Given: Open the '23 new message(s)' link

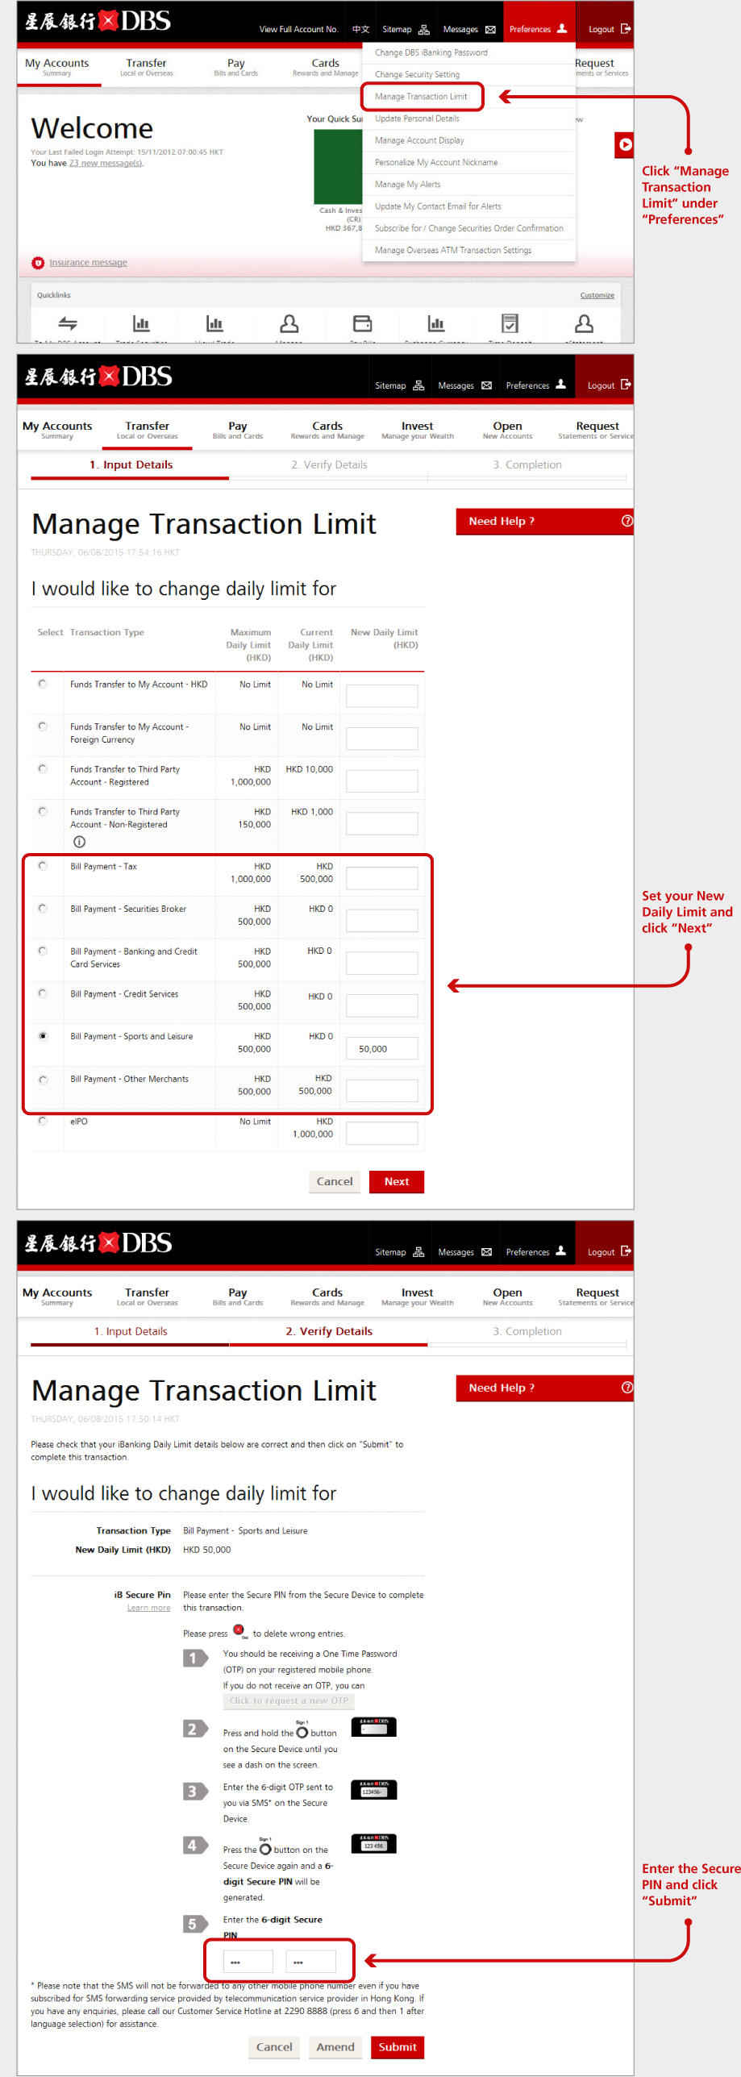Looking at the screenshot, I should coord(105,163).
